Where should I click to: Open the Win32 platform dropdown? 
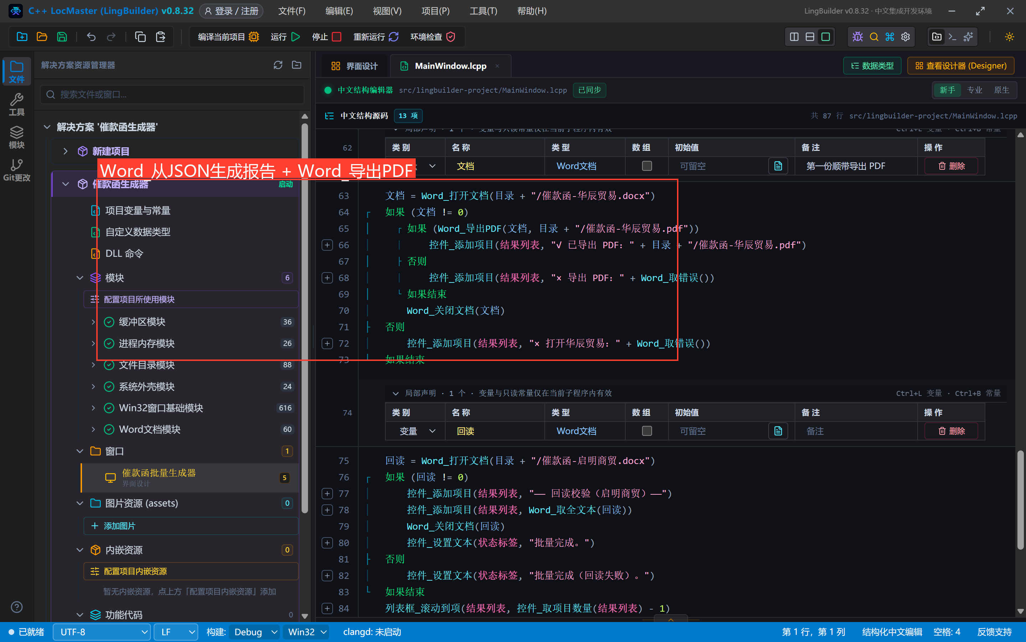(x=306, y=632)
